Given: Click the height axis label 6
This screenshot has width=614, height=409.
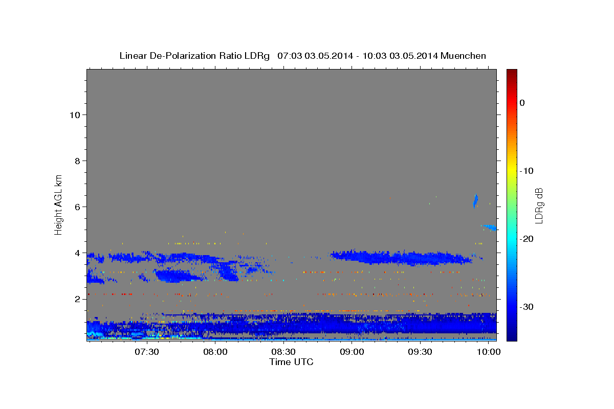Looking at the screenshot, I should 77,207.
